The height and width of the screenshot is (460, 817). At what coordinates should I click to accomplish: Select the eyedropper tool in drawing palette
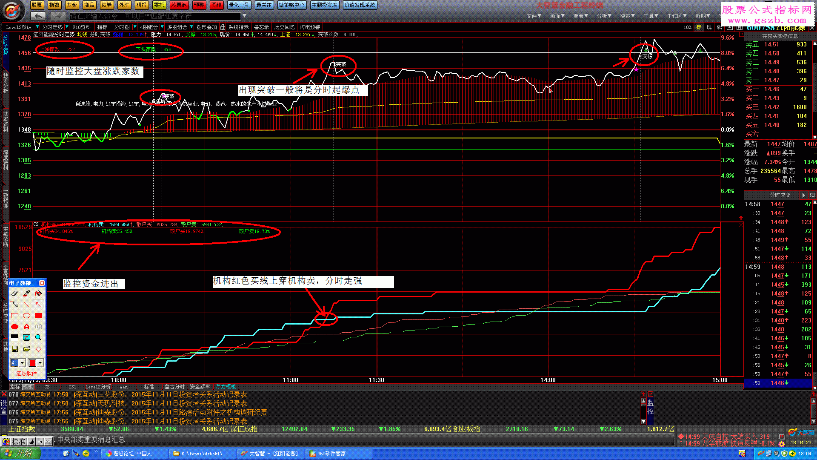pyautogui.click(x=26, y=293)
